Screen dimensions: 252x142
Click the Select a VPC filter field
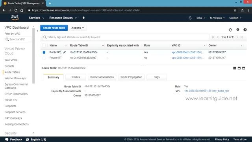tap(18, 39)
